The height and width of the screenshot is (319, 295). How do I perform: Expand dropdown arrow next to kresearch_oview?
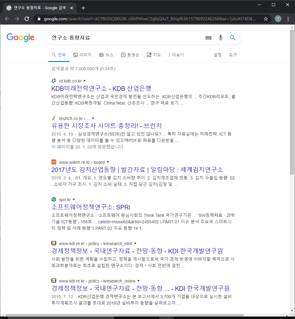click(x=139, y=281)
